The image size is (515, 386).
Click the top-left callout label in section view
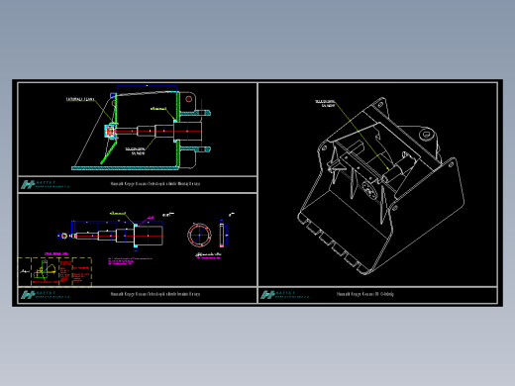tap(80, 99)
